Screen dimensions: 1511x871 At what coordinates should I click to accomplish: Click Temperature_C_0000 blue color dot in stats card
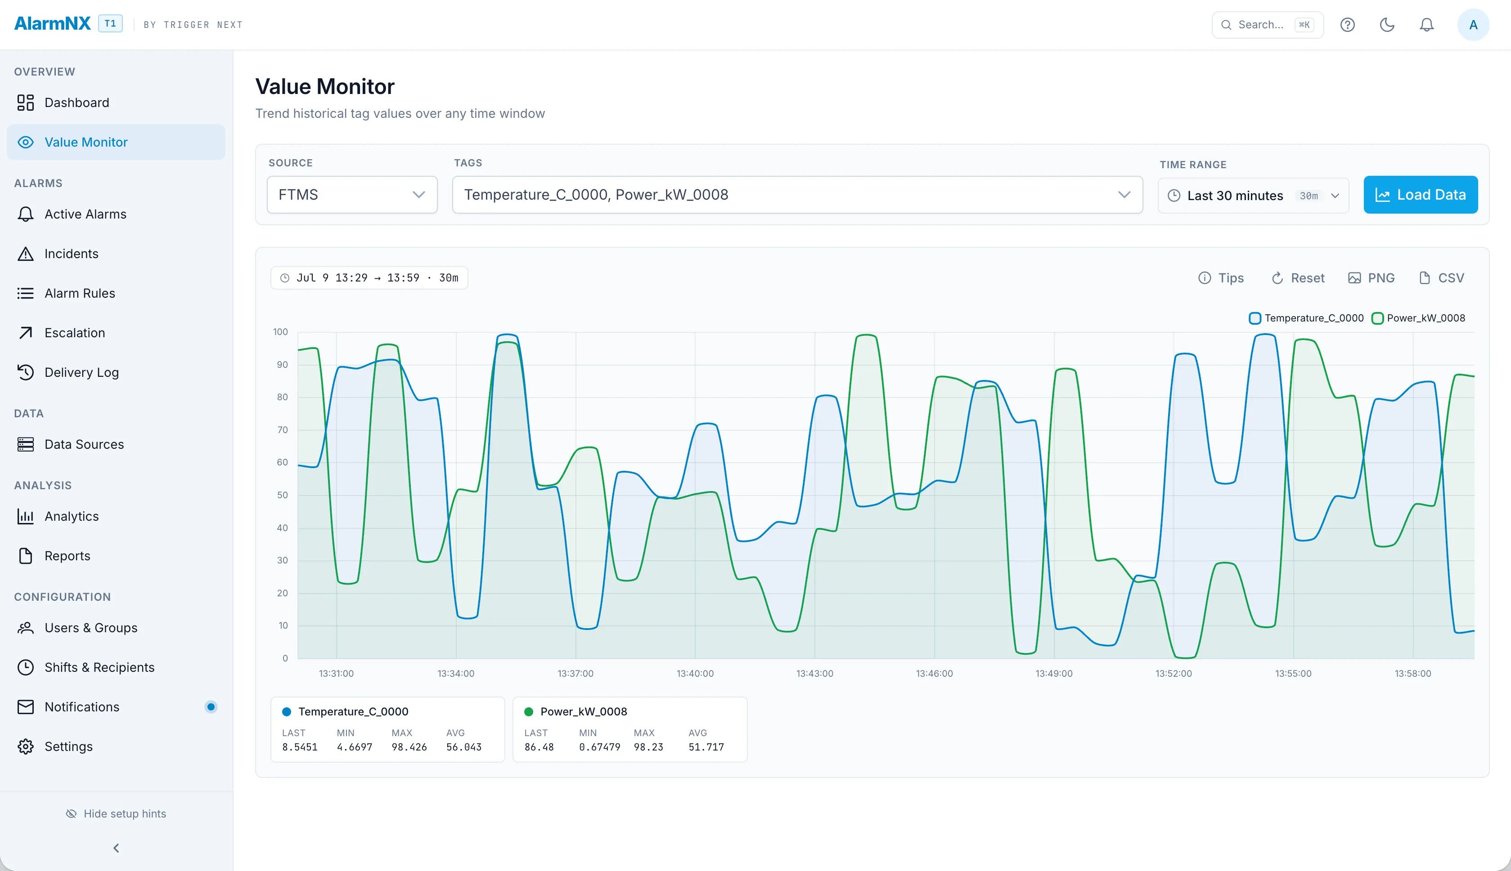287,711
